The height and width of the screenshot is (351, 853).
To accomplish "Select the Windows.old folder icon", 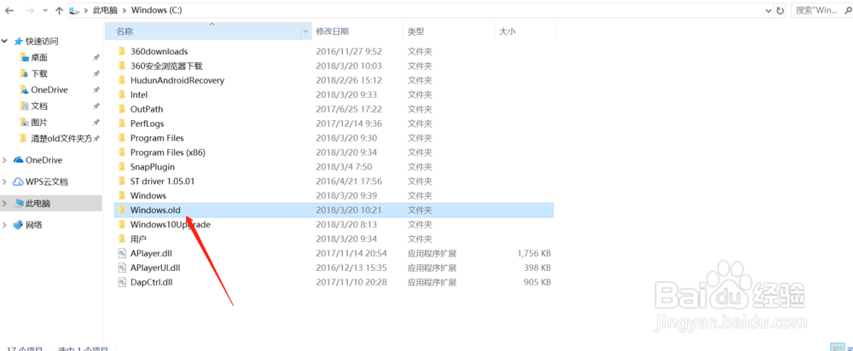I will tap(122, 210).
